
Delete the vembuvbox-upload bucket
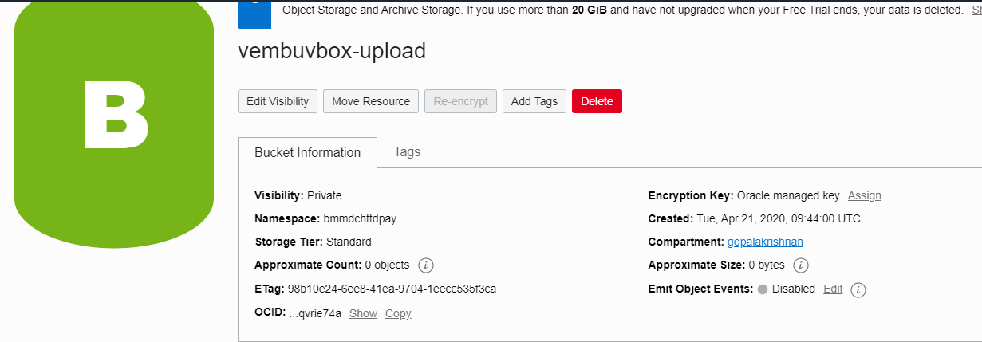point(597,101)
